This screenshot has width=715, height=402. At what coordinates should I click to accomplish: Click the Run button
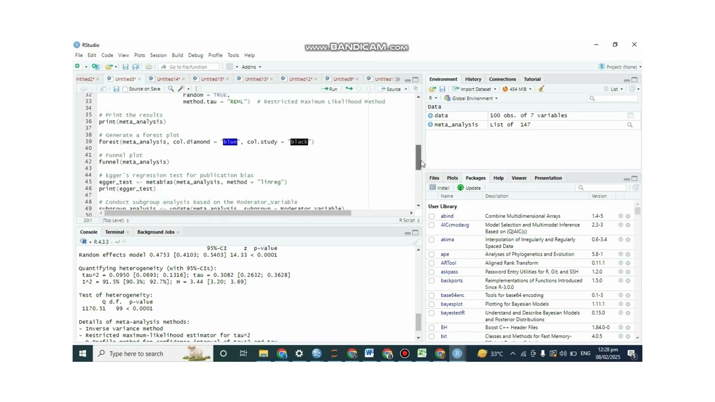pyautogui.click(x=330, y=89)
